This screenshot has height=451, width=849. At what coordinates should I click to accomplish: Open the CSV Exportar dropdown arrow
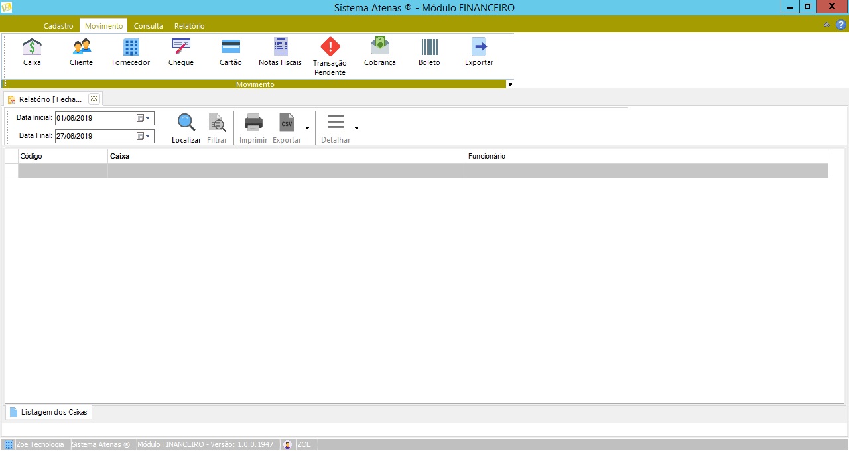pyautogui.click(x=307, y=127)
